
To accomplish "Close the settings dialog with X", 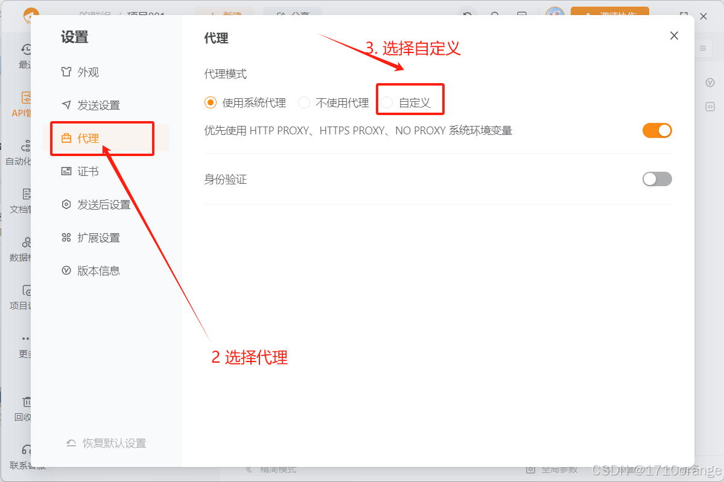I will tap(675, 36).
